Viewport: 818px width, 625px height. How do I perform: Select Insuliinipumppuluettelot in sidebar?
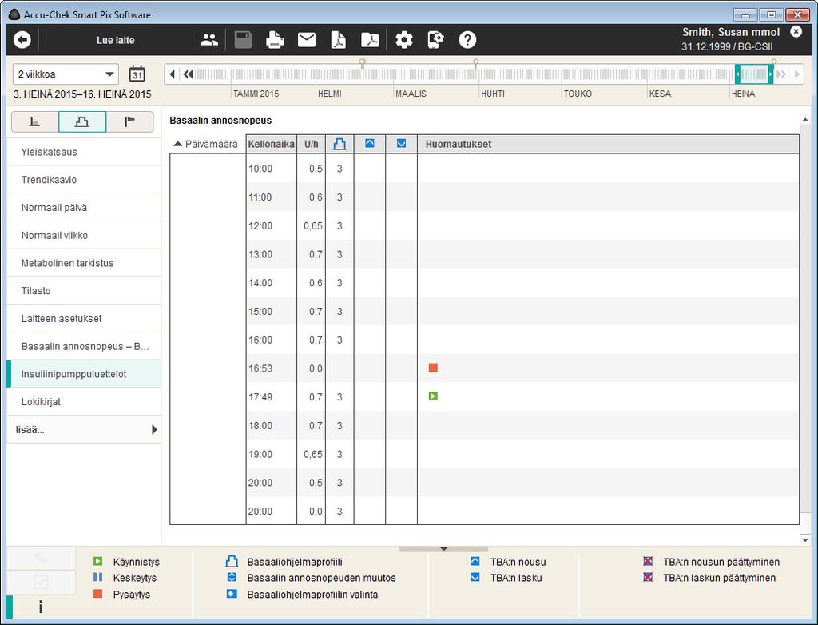[x=84, y=374]
